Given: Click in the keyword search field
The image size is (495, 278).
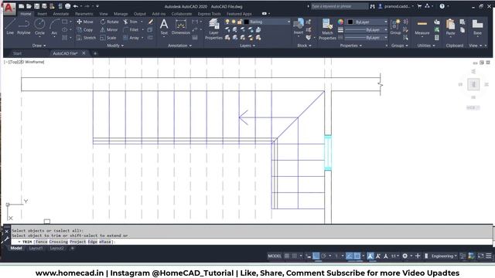Looking at the screenshot, I should [x=339, y=6].
